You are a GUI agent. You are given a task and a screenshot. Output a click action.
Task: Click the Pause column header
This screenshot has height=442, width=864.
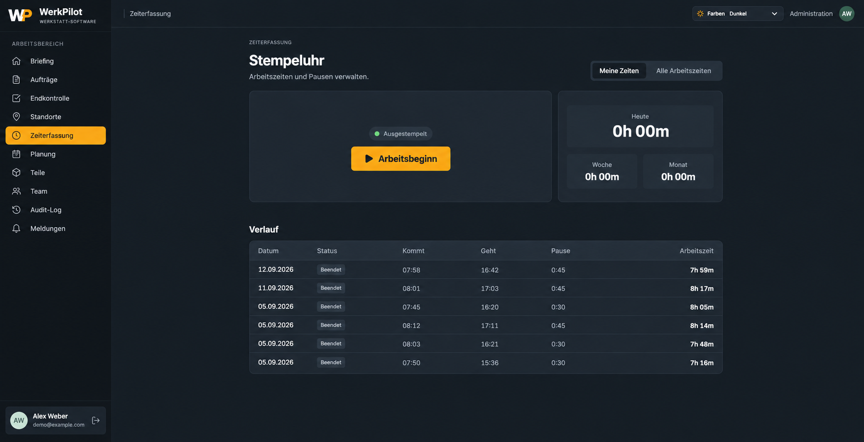pos(561,251)
